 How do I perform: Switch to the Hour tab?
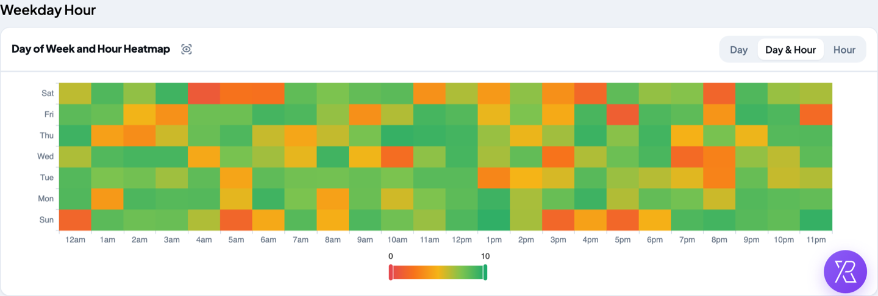(844, 50)
